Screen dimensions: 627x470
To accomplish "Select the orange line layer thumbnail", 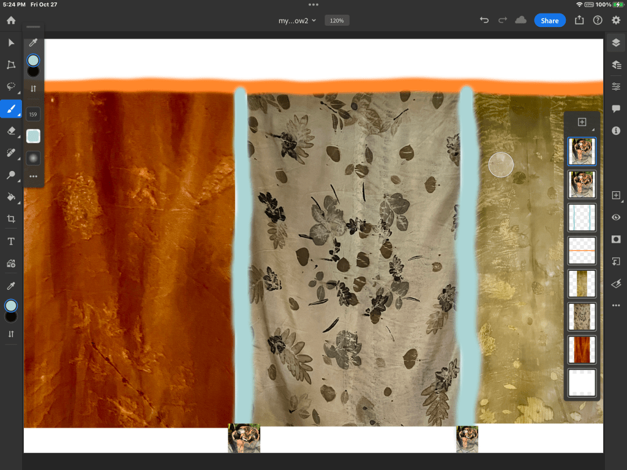I will [582, 251].
